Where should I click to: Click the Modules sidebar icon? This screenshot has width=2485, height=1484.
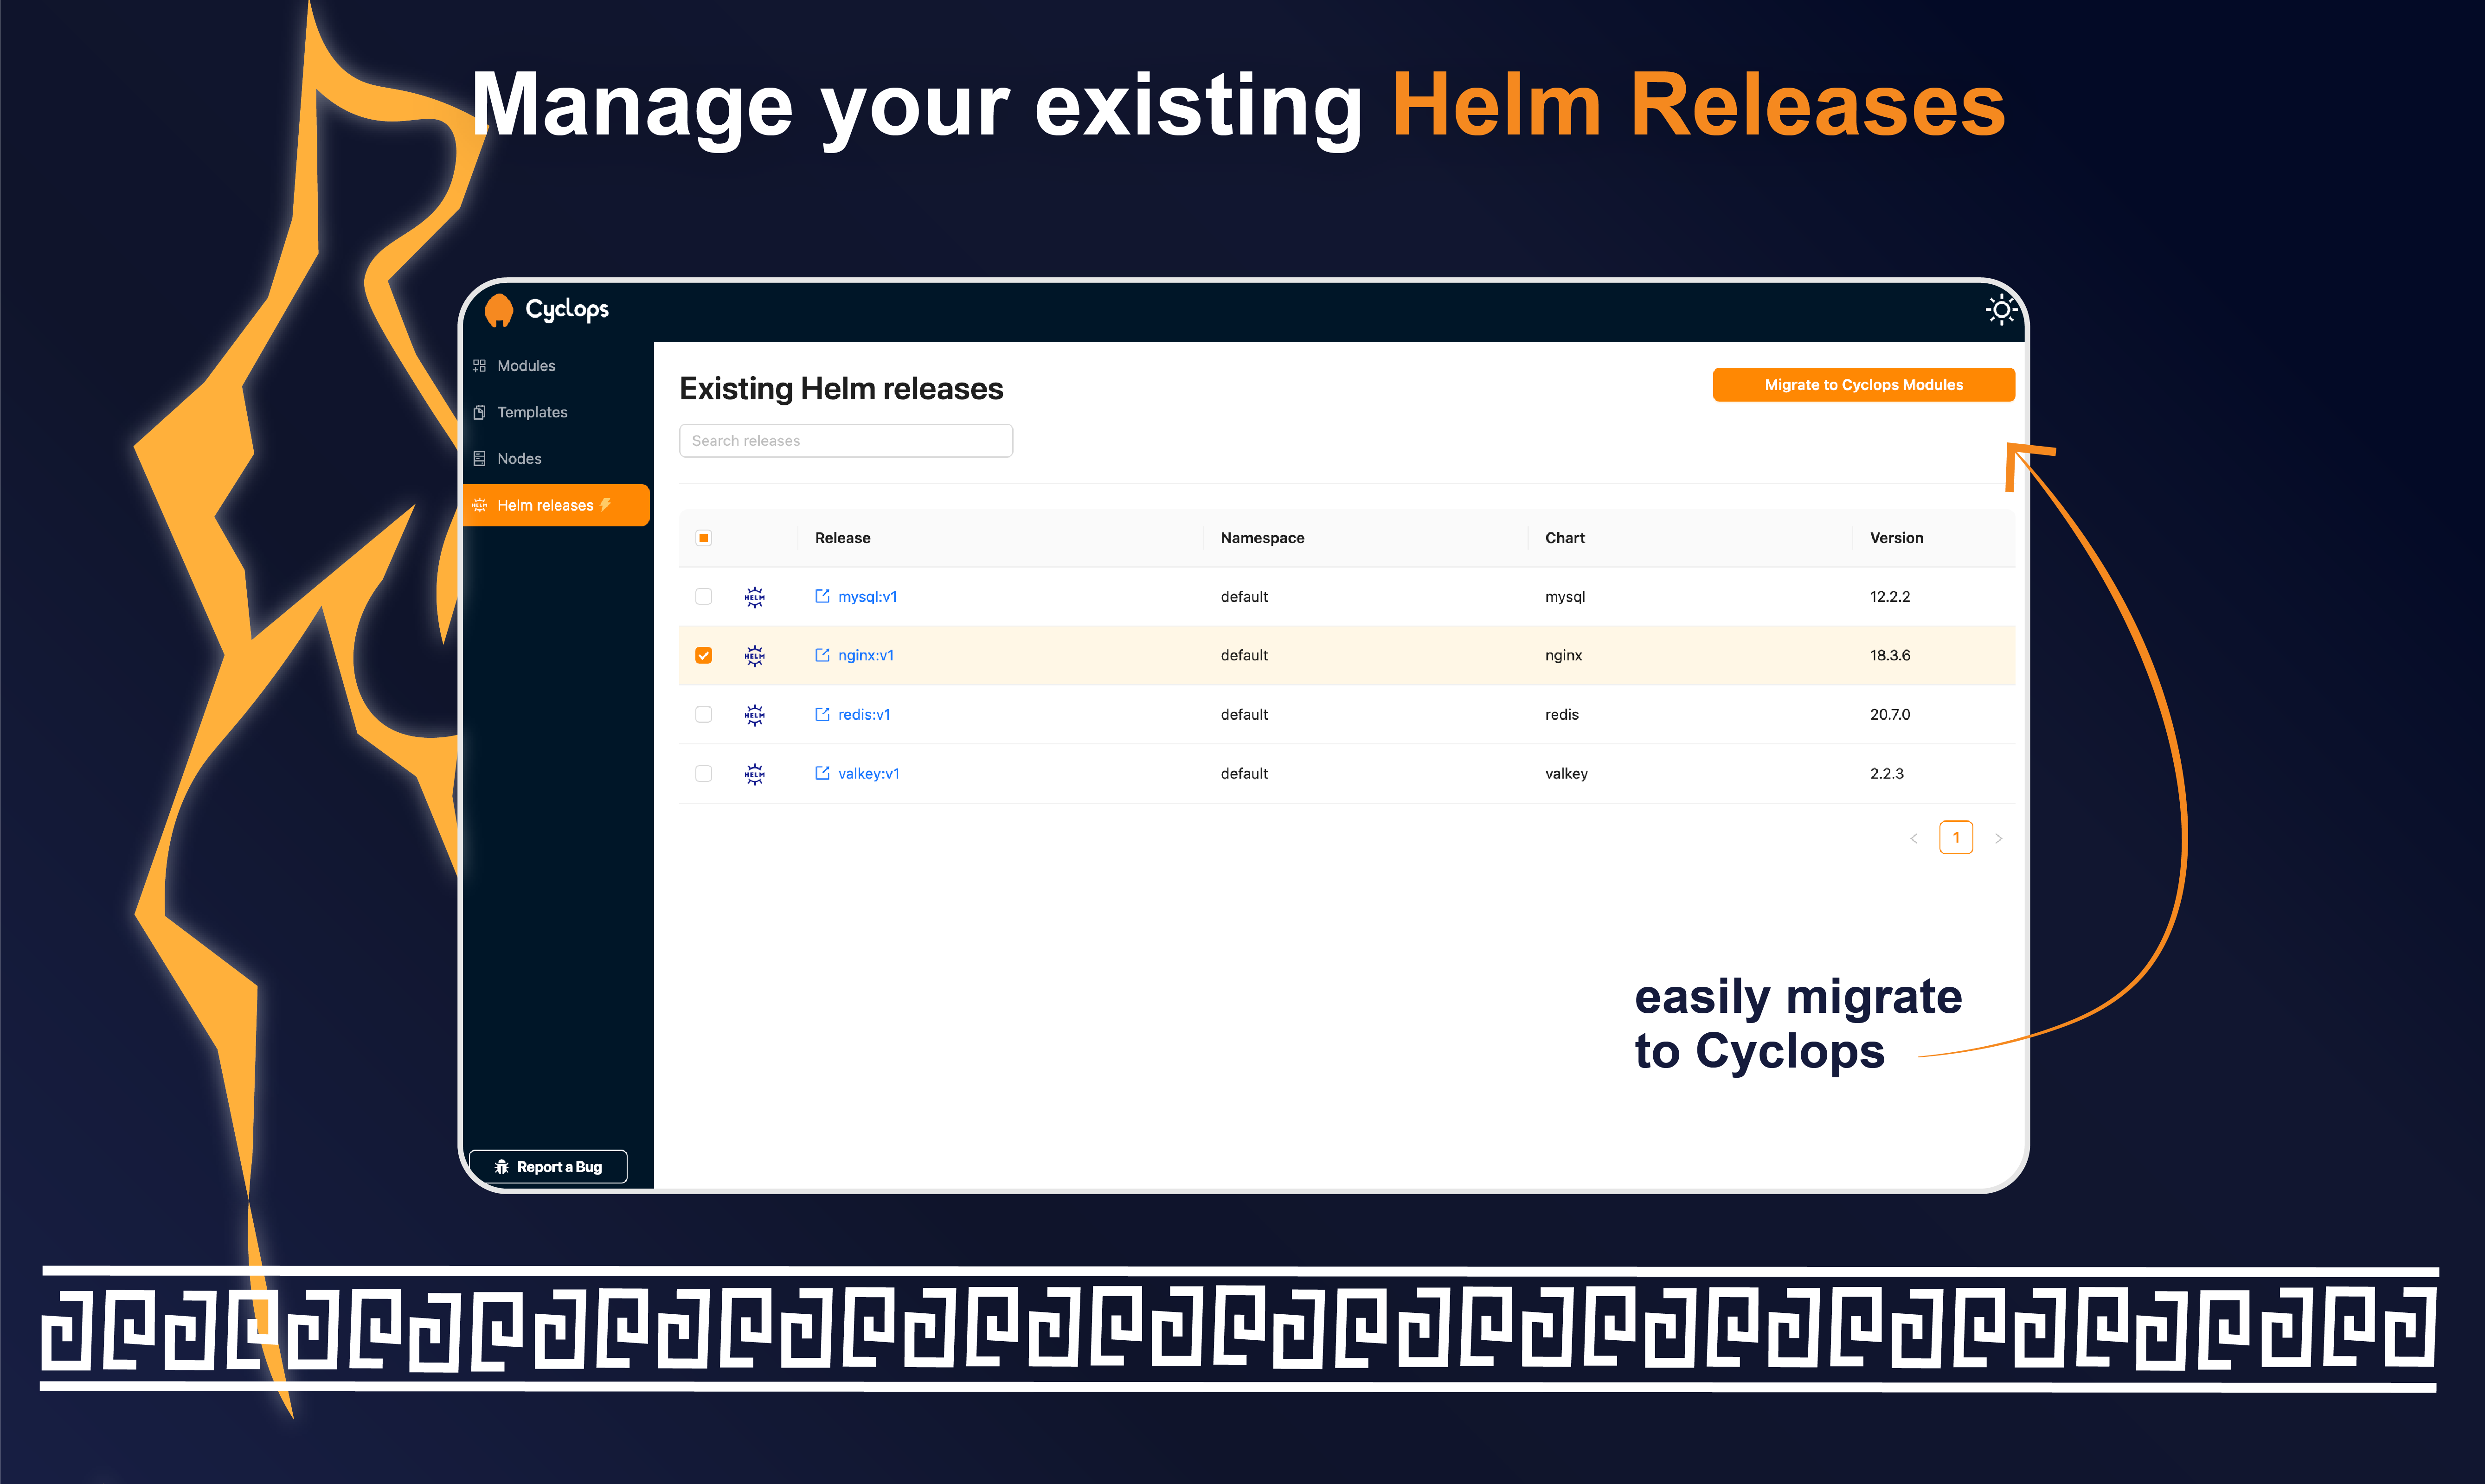480,366
